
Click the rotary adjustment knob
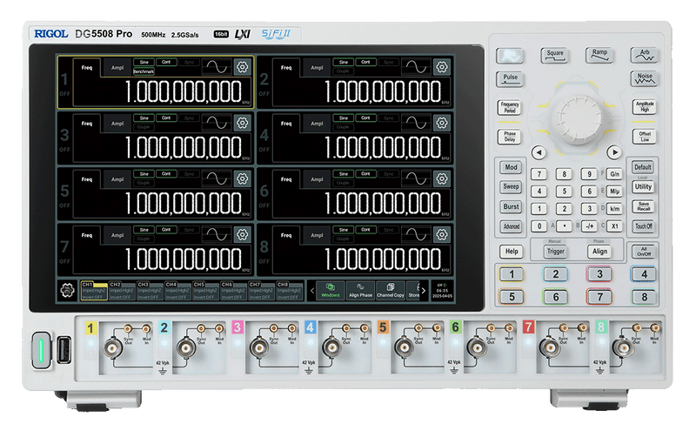(x=577, y=118)
